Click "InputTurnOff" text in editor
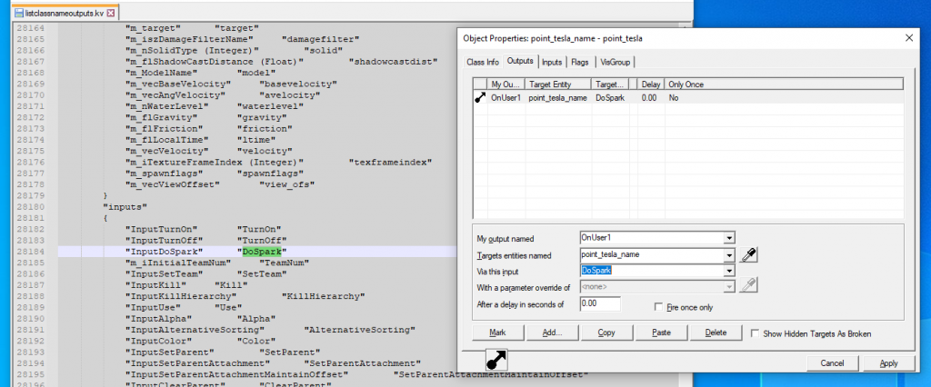931x387 pixels. click(164, 241)
